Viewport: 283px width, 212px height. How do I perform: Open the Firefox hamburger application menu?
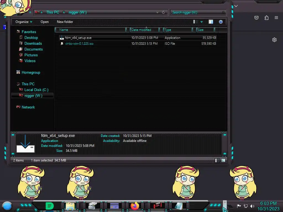[x=276, y=18]
